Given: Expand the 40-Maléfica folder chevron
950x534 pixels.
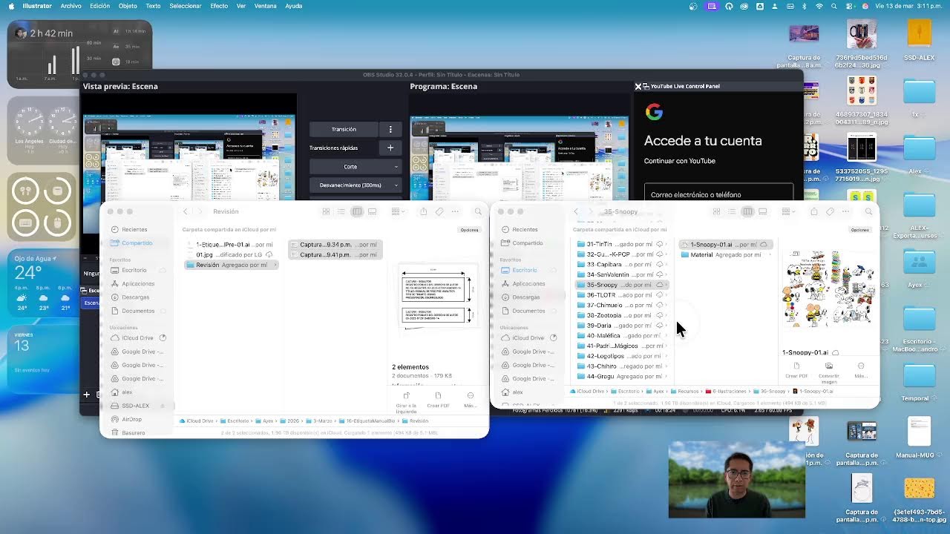Looking at the screenshot, I should coord(667,336).
